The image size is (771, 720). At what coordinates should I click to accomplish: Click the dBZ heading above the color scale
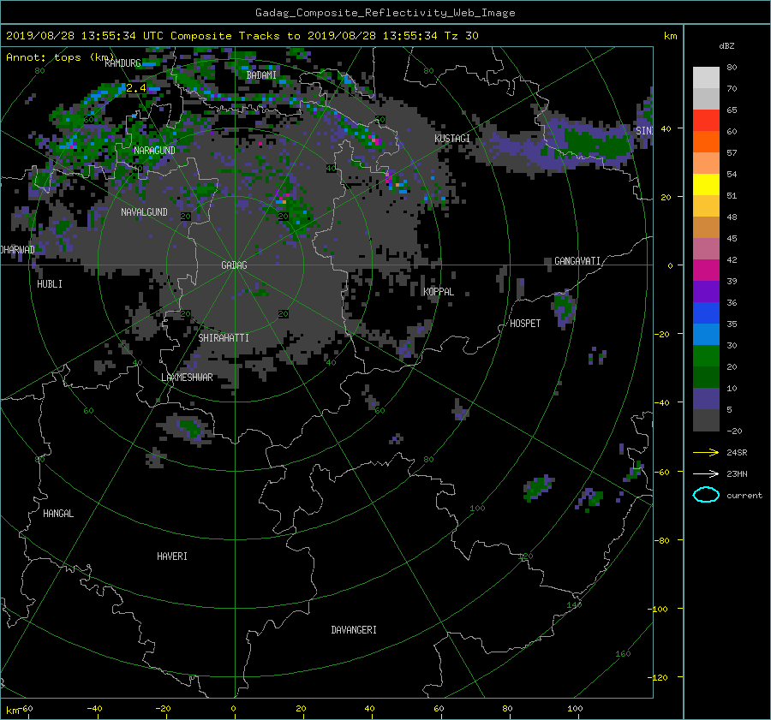pos(726,46)
